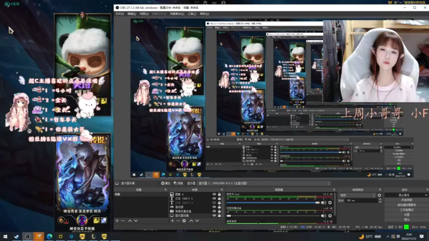Click the webcam feed in OBS preview

point(376,61)
